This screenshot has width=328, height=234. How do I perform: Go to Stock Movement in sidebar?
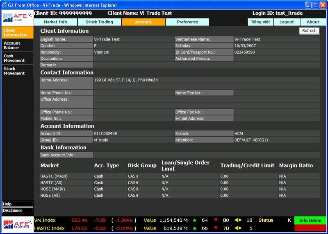(x=17, y=71)
